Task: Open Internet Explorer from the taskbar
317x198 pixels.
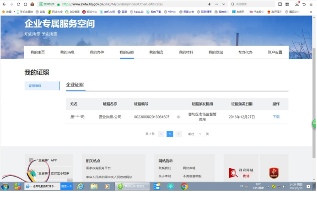Action: pyautogui.click(x=81, y=187)
